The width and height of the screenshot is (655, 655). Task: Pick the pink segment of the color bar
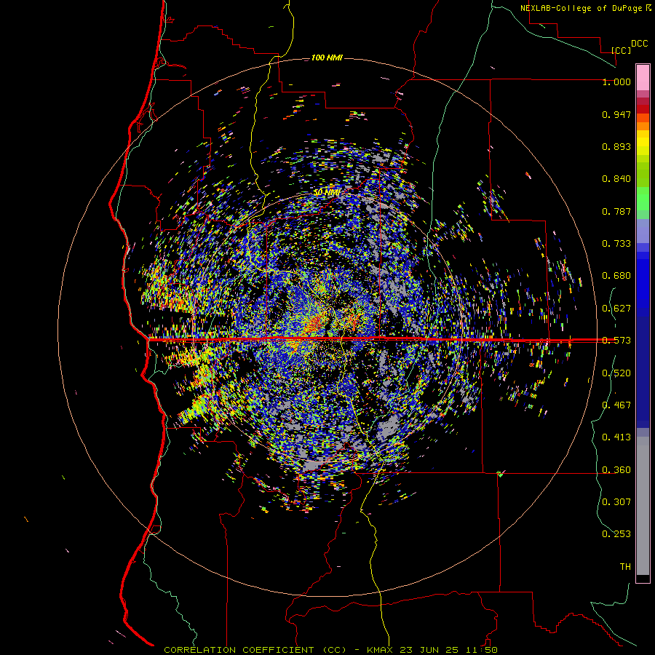(x=643, y=78)
